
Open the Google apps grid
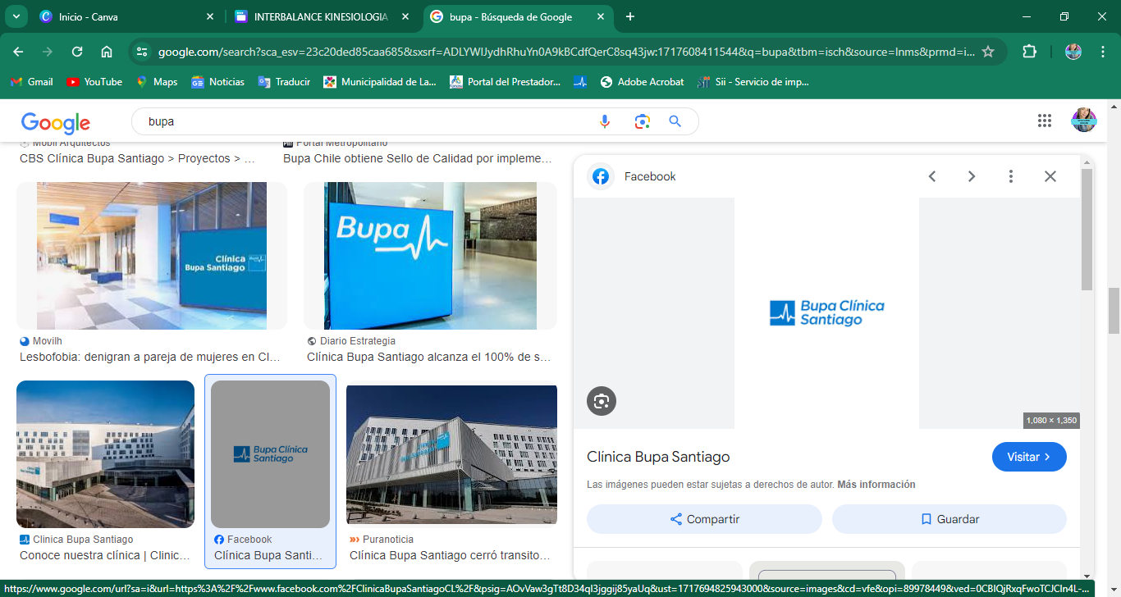click(1045, 121)
